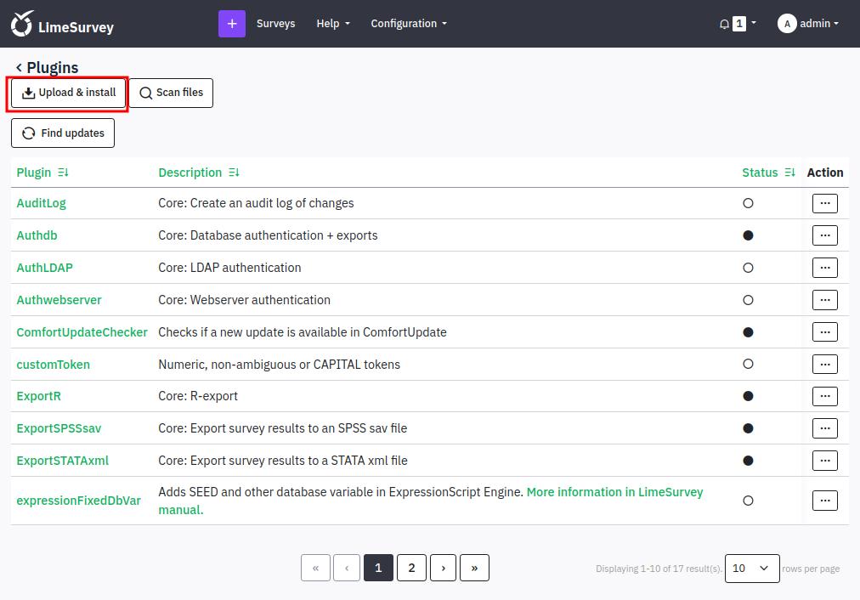Jump to the last page of results
Image resolution: width=860 pixels, height=600 pixels.
click(x=474, y=568)
